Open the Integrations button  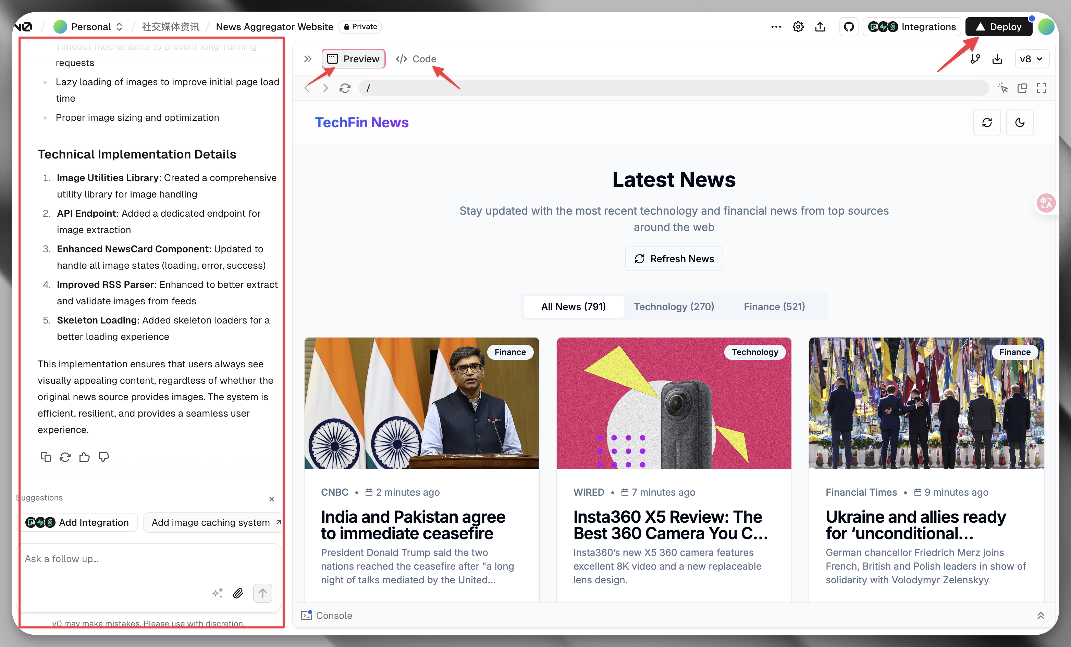click(x=912, y=27)
